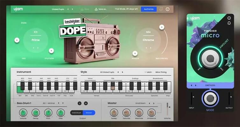Mute the Bass Drum with M button

pos(86,103)
